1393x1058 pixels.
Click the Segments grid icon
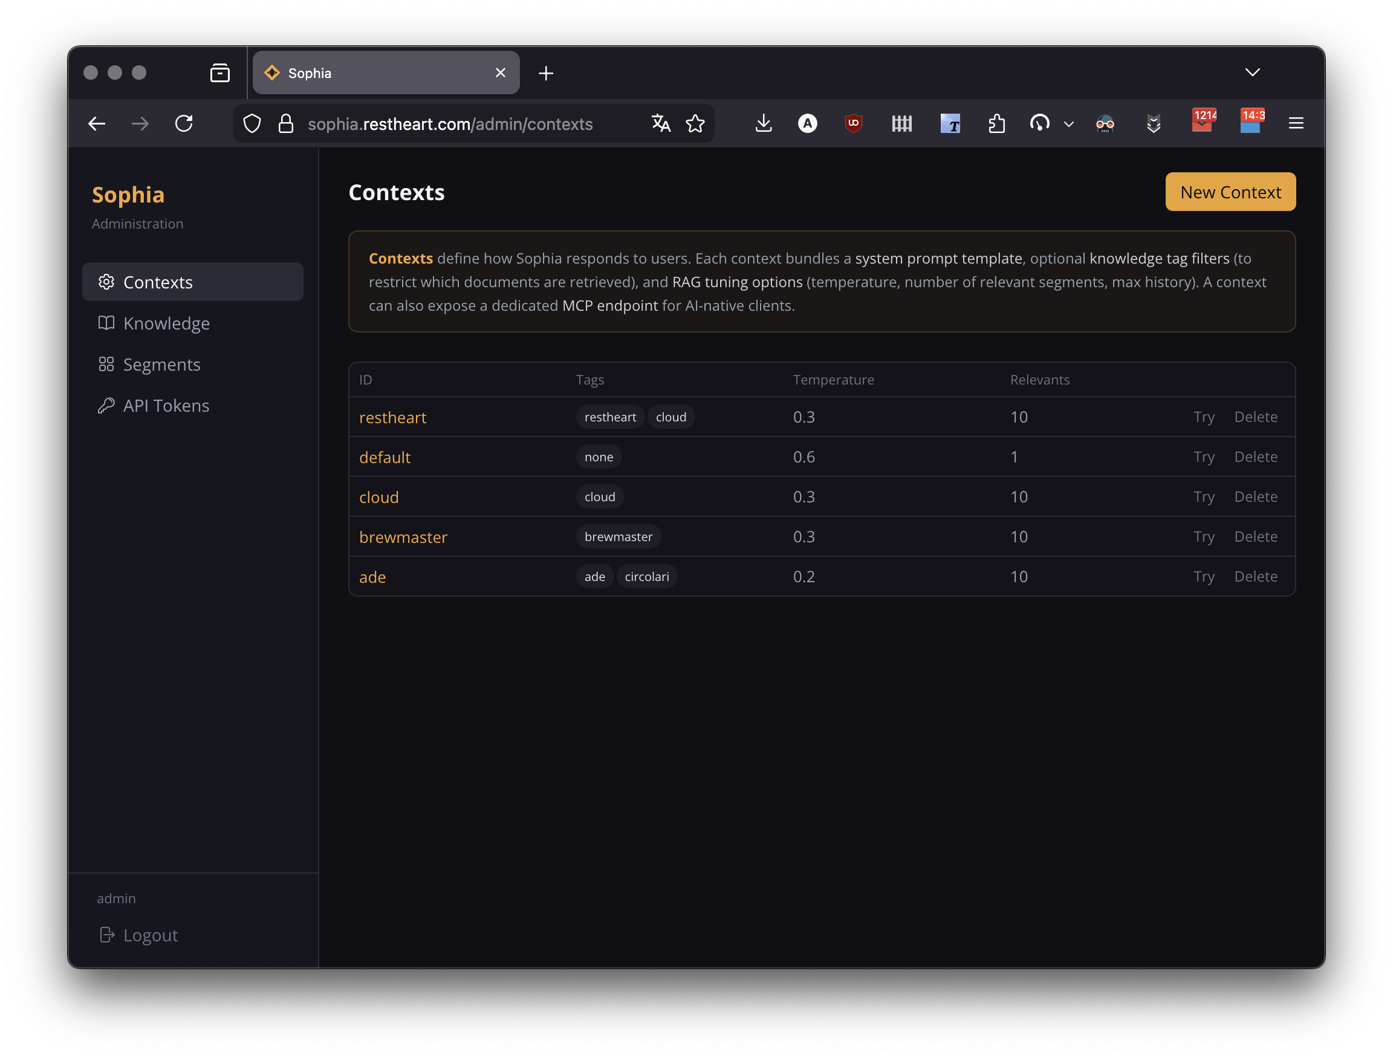point(106,364)
